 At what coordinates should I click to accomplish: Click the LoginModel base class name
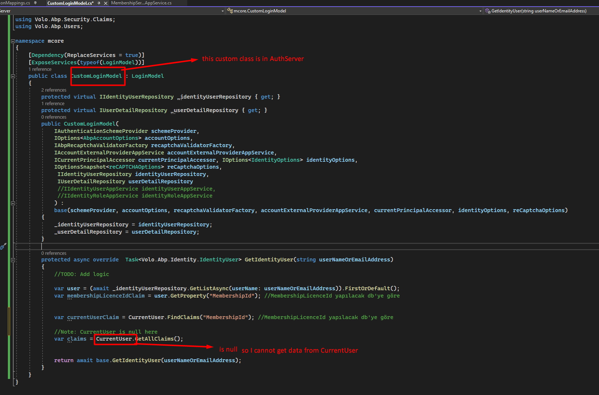coord(147,76)
